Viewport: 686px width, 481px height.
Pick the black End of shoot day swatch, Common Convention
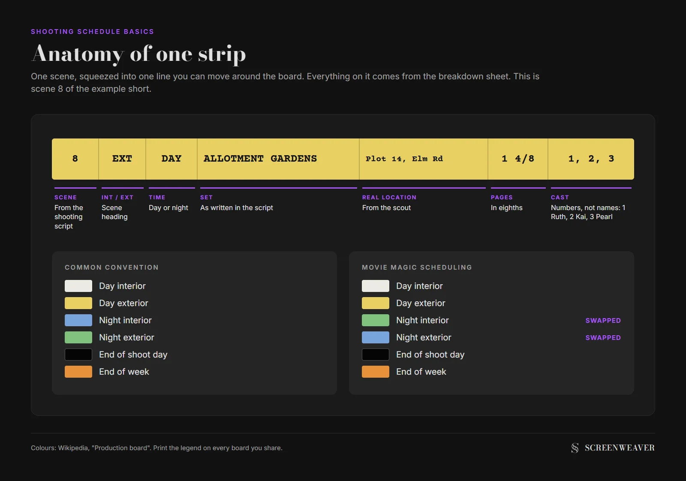click(78, 355)
